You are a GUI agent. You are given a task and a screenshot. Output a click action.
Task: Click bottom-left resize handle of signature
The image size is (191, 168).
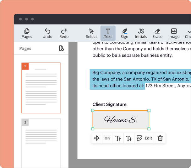point(93,129)
